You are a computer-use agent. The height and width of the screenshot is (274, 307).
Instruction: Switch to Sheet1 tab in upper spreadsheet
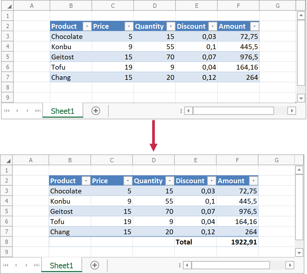[63, 111]
